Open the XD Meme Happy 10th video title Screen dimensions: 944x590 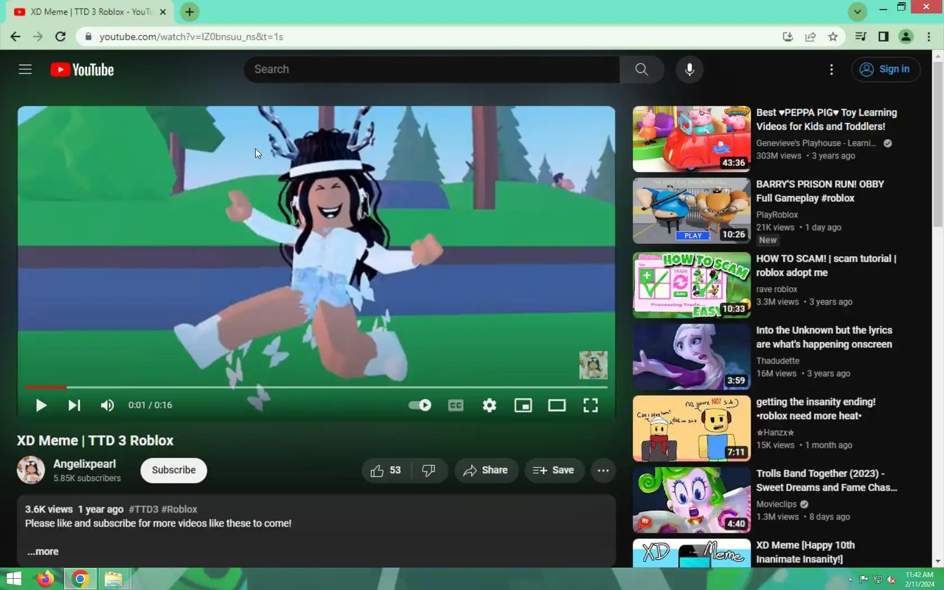pos(805,552)
